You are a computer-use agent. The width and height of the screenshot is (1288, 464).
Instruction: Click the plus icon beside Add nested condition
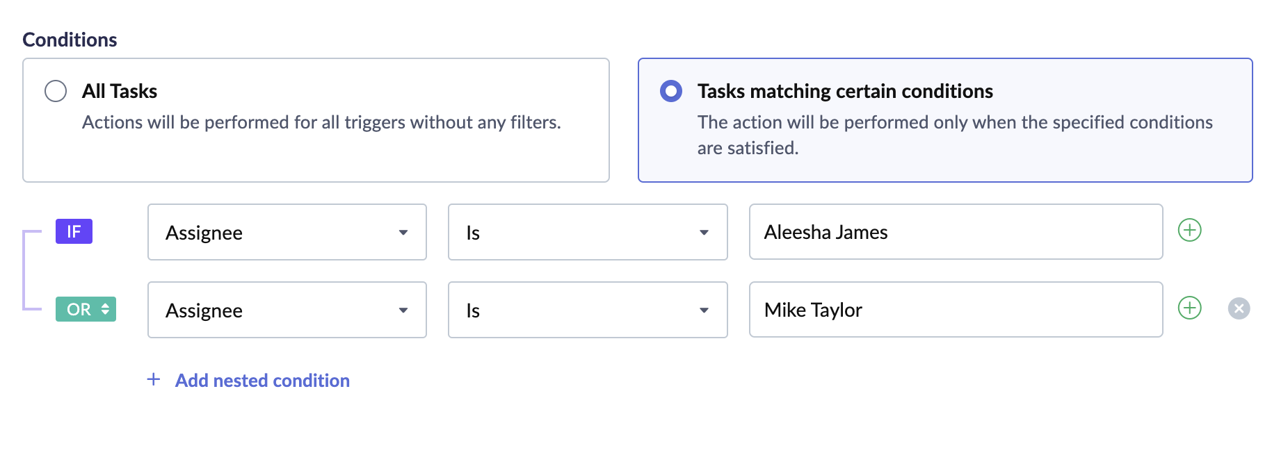(x=154, y=379)
